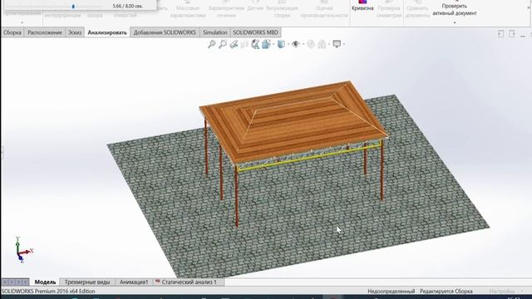Click the Характеристики сечения tool
Viewport: 532px width, 299px height.
click(226, 9)
